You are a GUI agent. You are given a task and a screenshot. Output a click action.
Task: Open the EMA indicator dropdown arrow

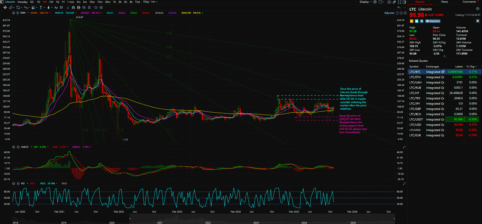point(28,13)
